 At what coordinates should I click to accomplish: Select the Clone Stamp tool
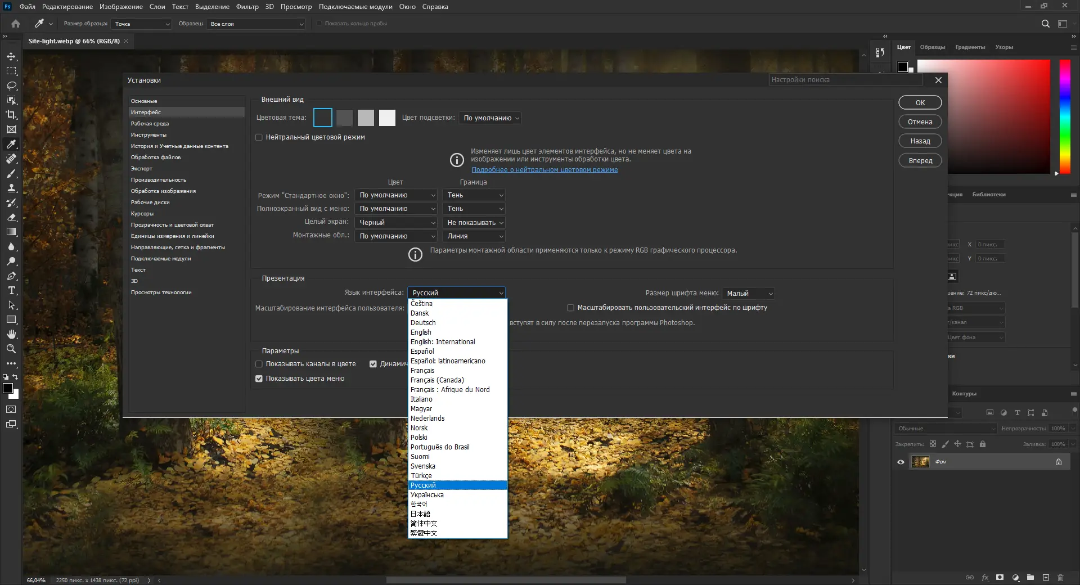click(11, 188)
